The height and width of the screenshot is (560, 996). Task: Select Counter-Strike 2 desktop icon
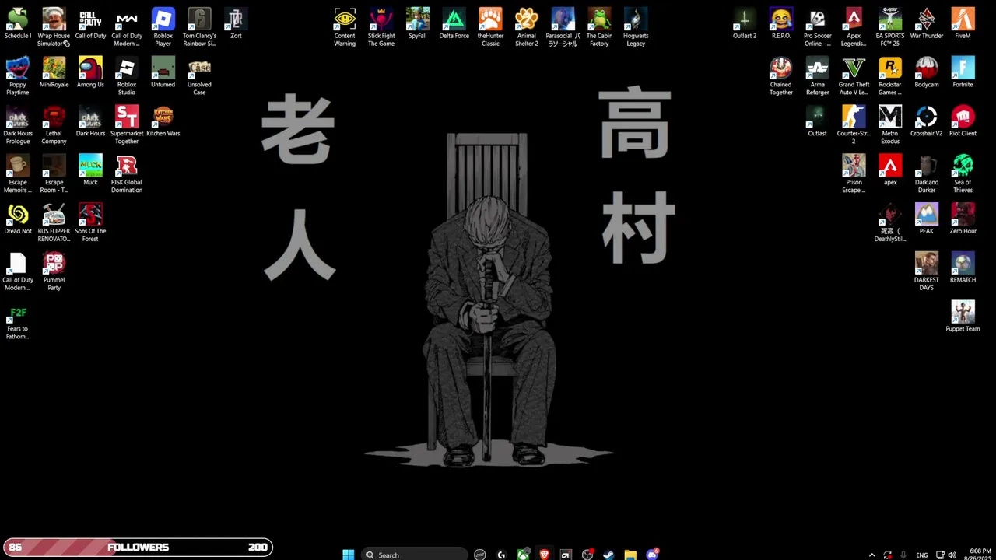click(x=854, y=125)
